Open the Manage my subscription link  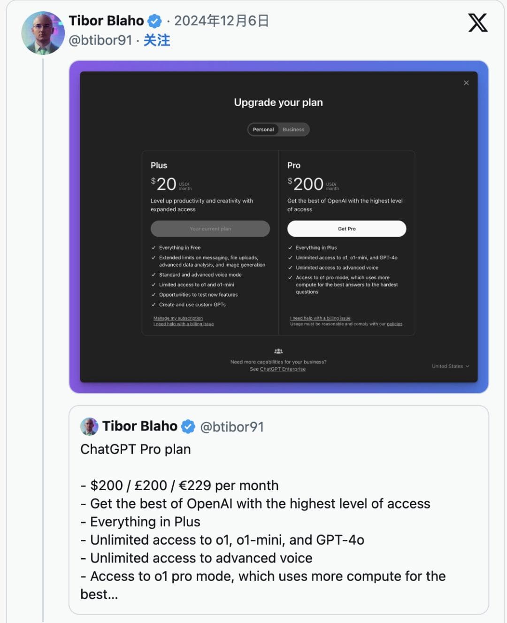pyautogui.click(x=178, y=318)
